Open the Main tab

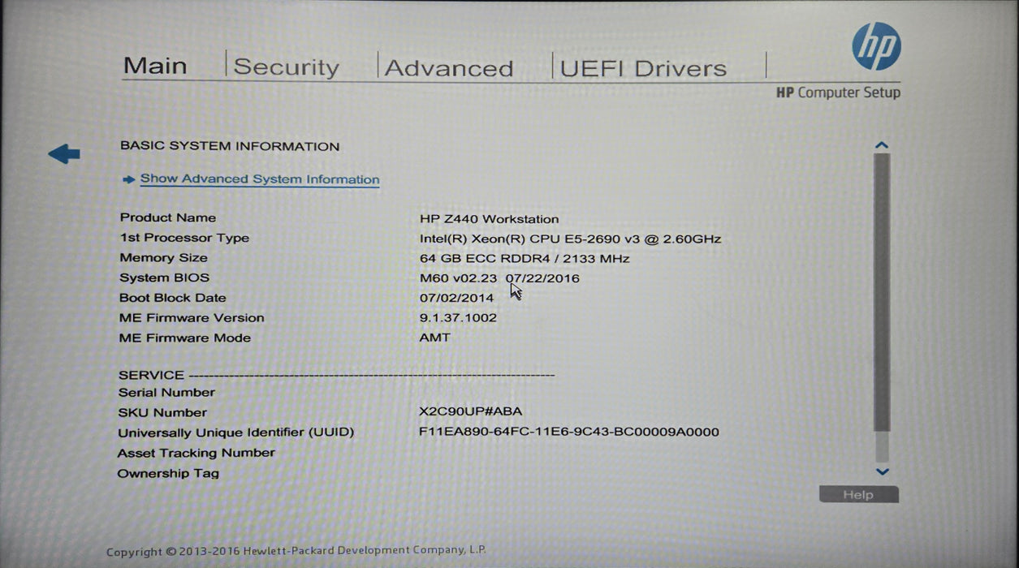[155, 66]
